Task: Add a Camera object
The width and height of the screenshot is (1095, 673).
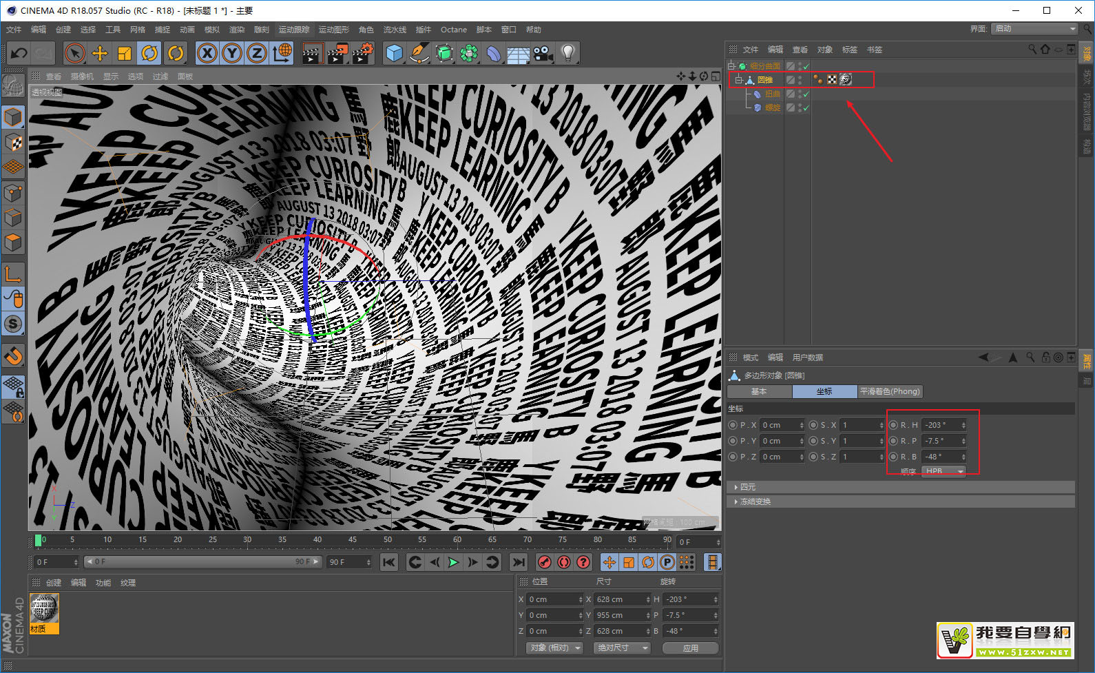Action: (x=543, y=53)
